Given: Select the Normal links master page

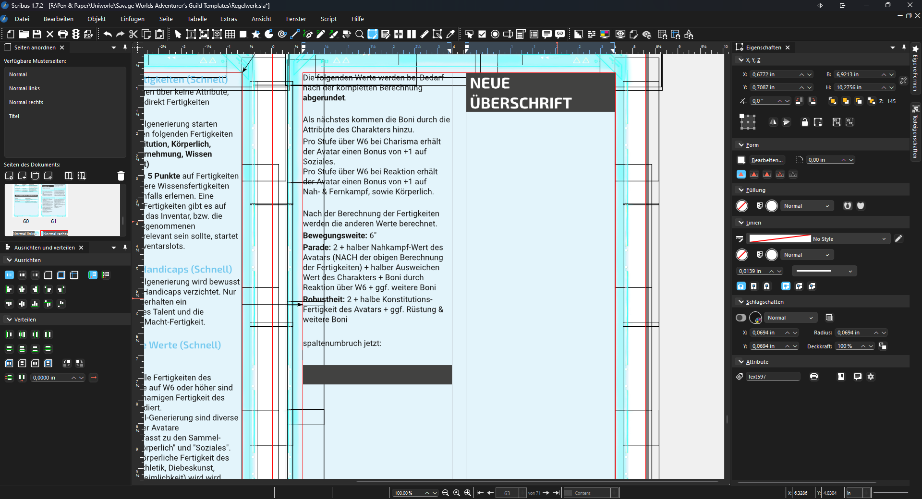Looking at the screenshot, I should (24, 88).
